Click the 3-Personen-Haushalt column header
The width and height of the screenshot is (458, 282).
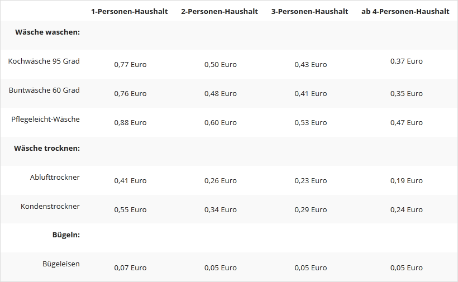click(x=309, y=11)
